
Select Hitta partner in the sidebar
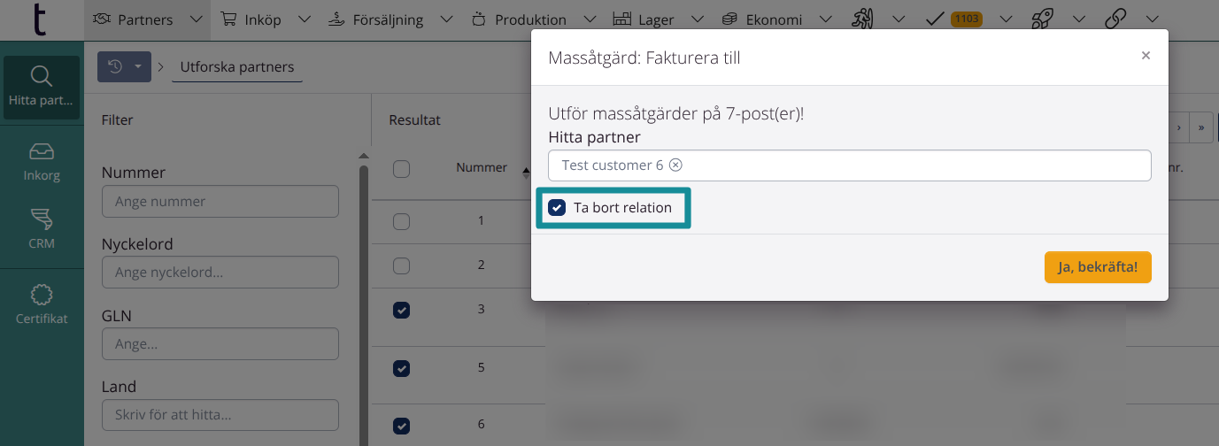tap(42, 87)
